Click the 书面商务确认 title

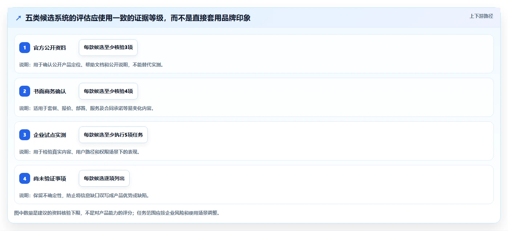click(x=50, y=91)
